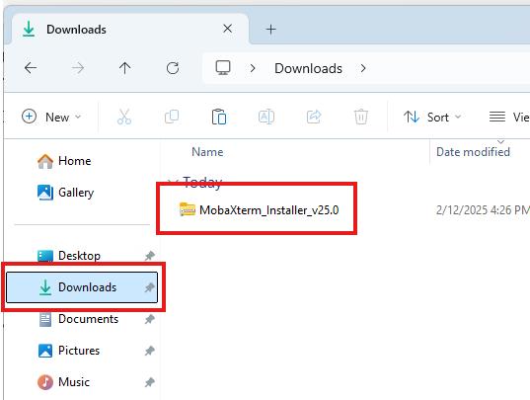Screen dimensions: 530x400
Task: Click the Paste clipboard icon
Action: tap(219, 117)
